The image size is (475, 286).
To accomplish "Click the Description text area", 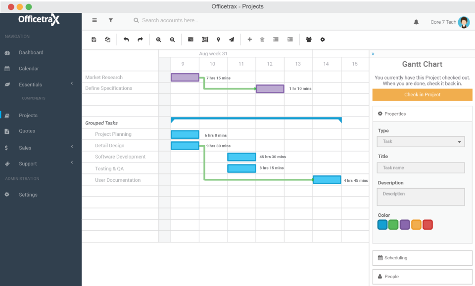I will click(421, 197).
